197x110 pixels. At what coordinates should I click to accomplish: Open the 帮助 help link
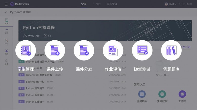187,4
